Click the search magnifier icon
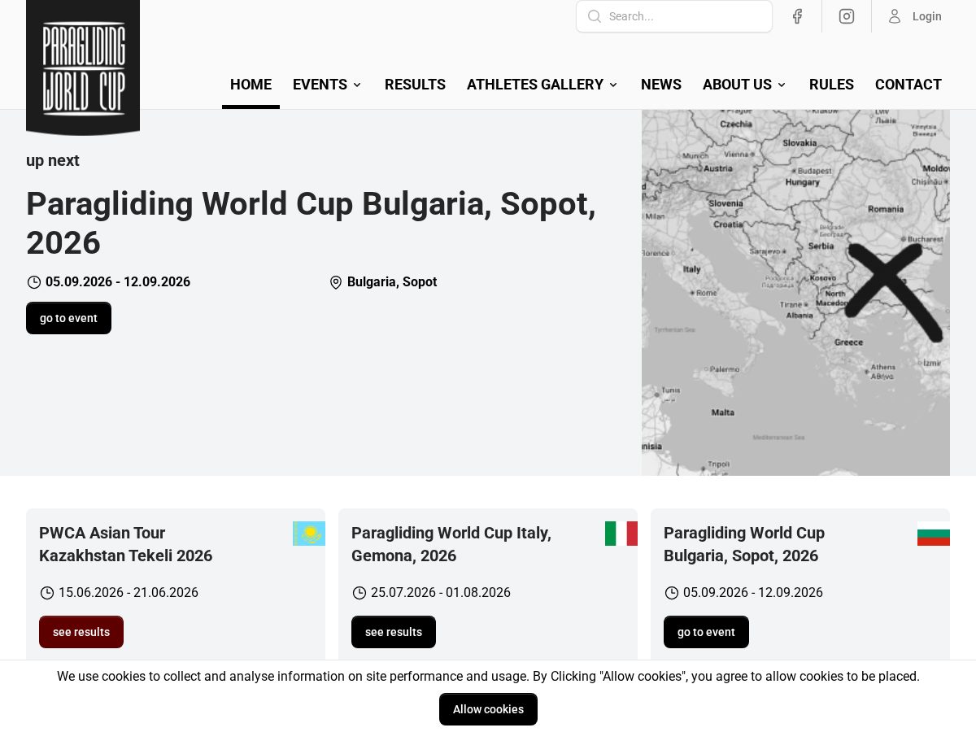 pos(595,16)
